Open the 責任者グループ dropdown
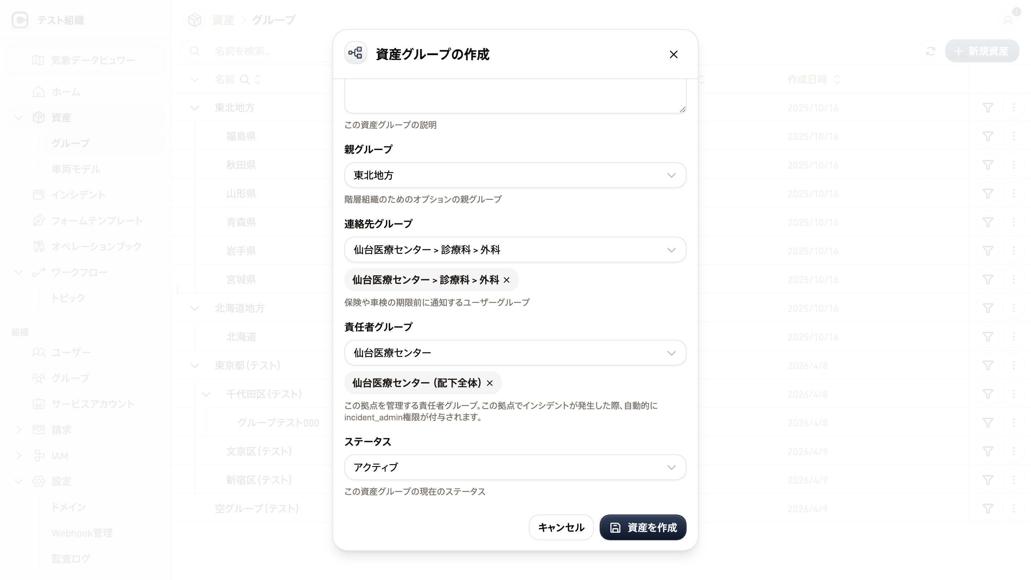Image resolution: width=1031 pixels, height=580 pixels. click(x=515, y=353)
